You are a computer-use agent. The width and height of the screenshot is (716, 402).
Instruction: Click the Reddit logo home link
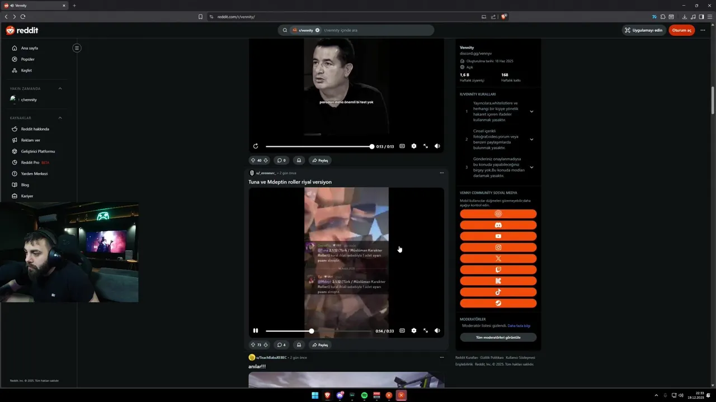(x=22, y=30)
